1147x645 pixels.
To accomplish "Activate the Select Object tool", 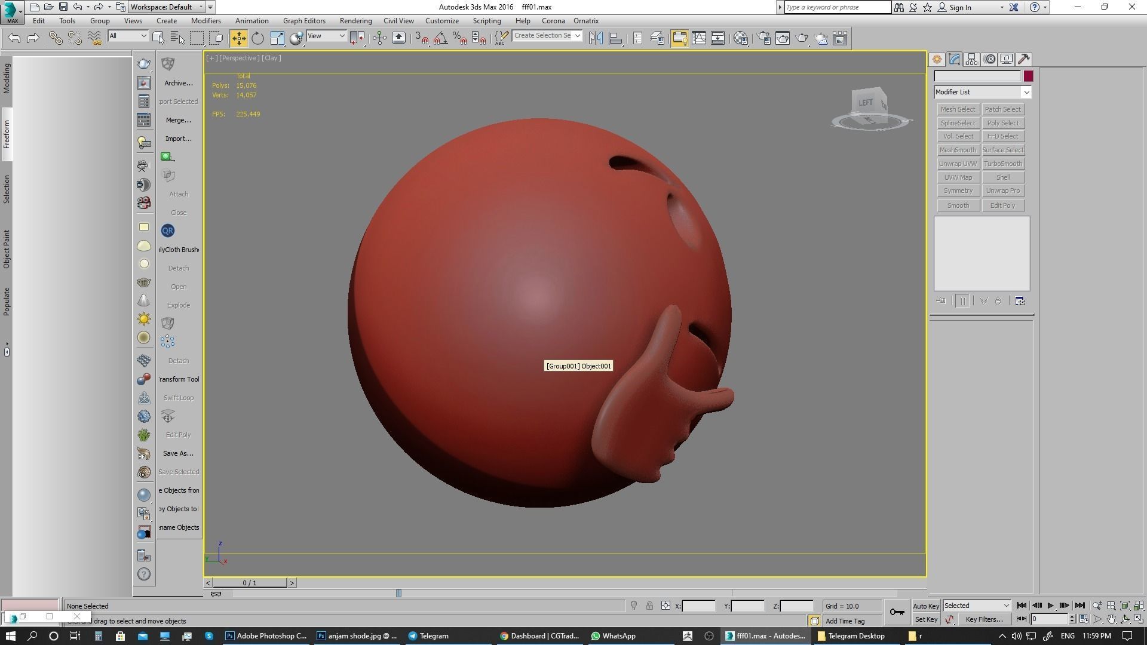I will pyautogui.click(x=158, y=38).
